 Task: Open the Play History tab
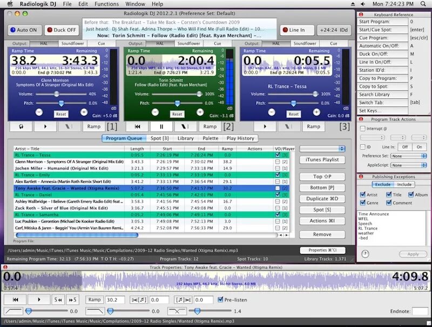pyautogui.click(x=240, y=138)
